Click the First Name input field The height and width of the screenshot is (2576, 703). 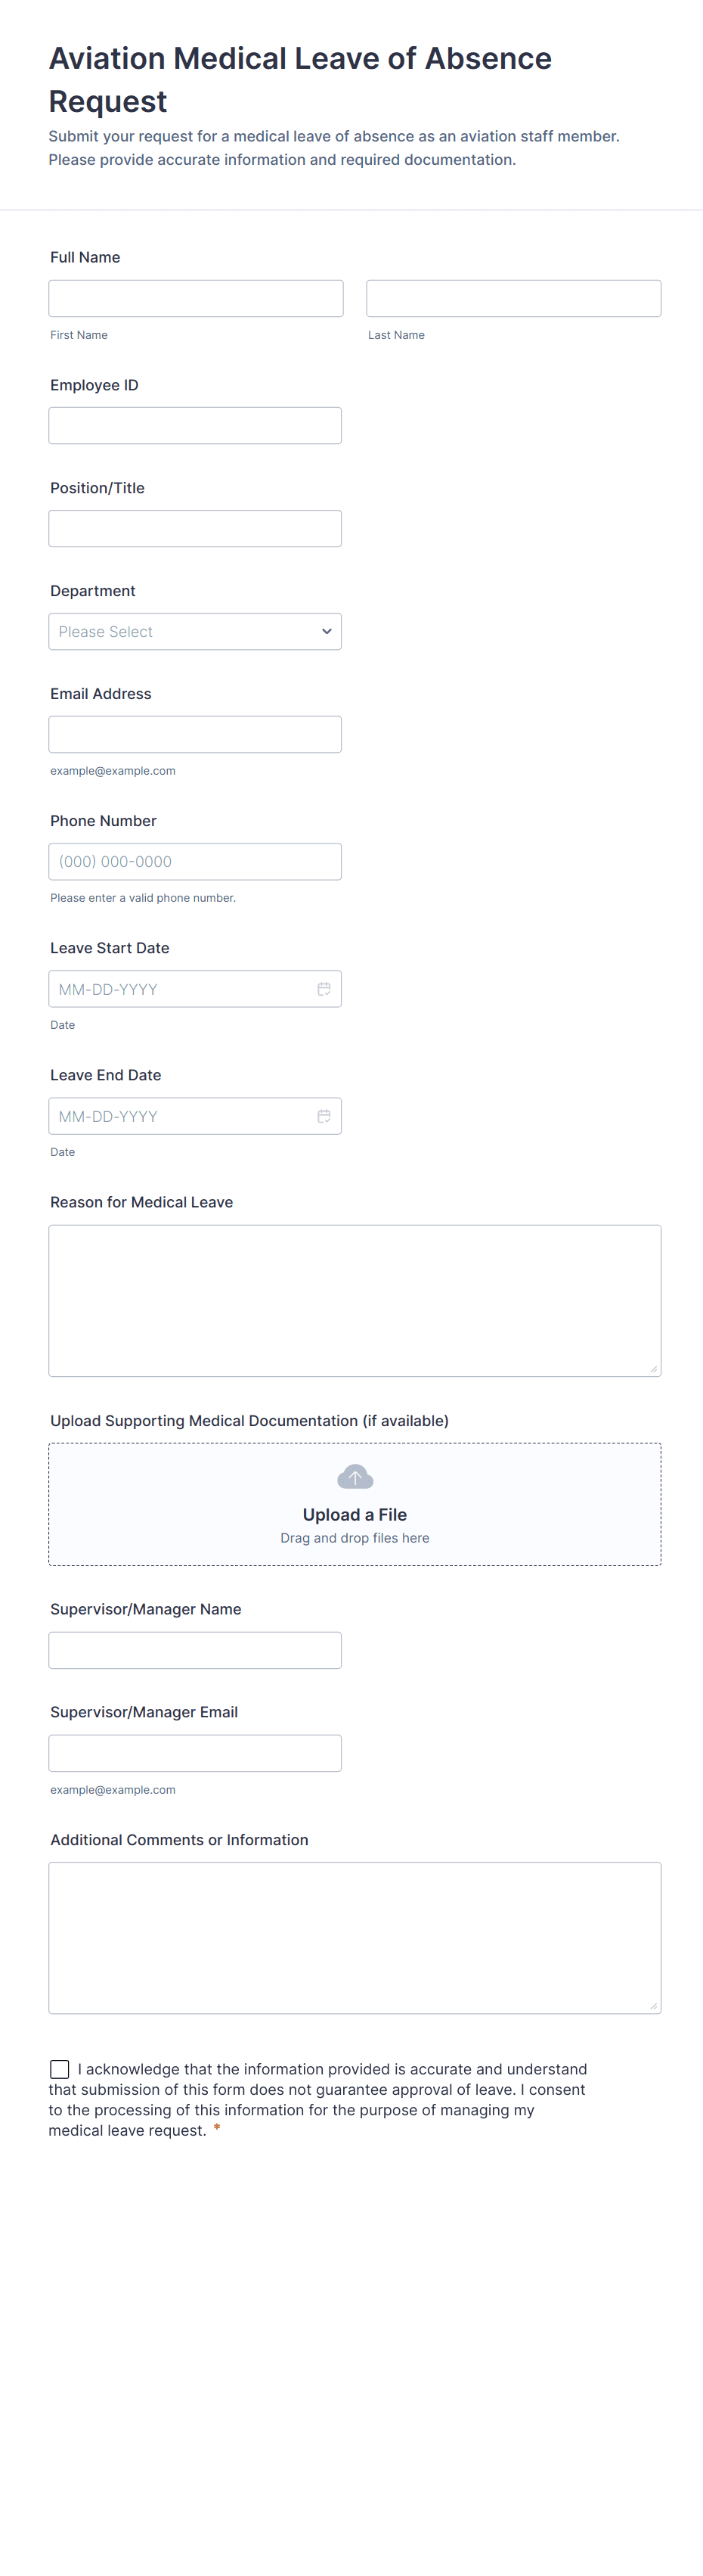pos(196,299)
